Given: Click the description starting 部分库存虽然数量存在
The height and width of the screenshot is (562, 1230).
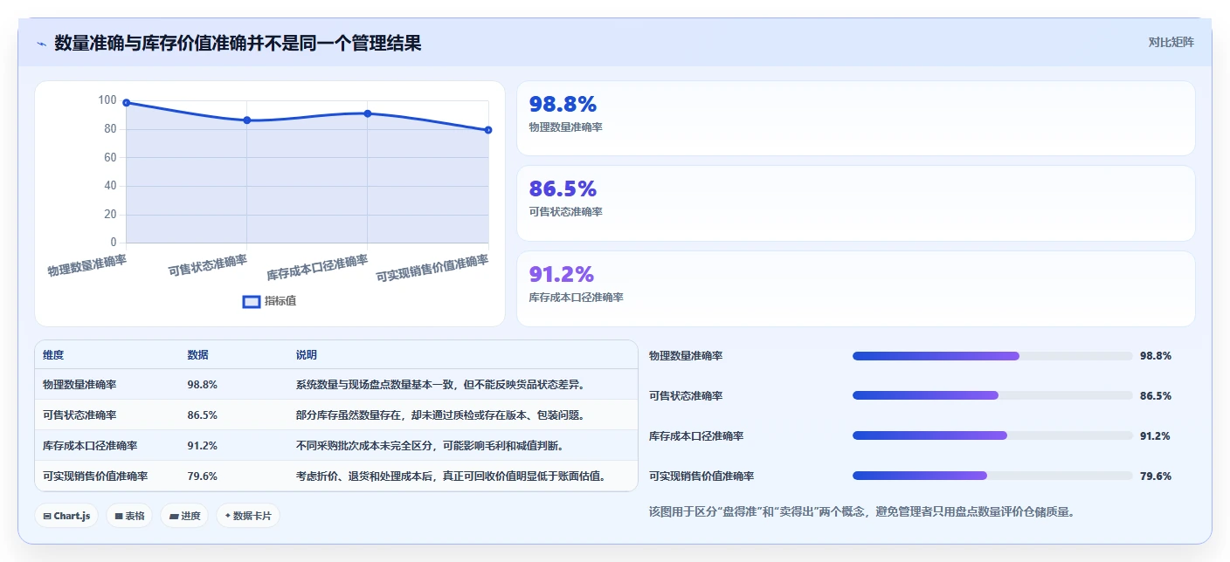Looking at the screenshot, I should coord(440,415).
